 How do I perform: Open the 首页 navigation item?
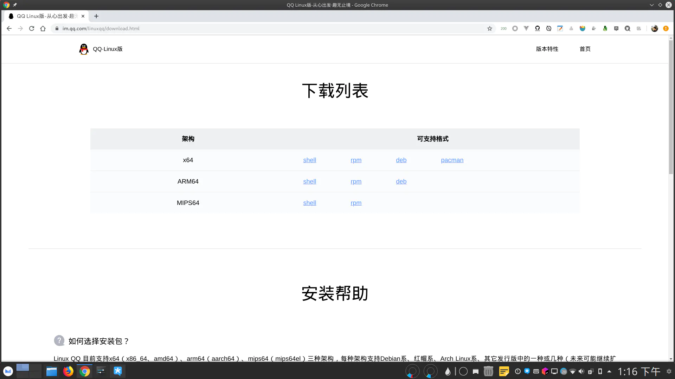[585, 49]
